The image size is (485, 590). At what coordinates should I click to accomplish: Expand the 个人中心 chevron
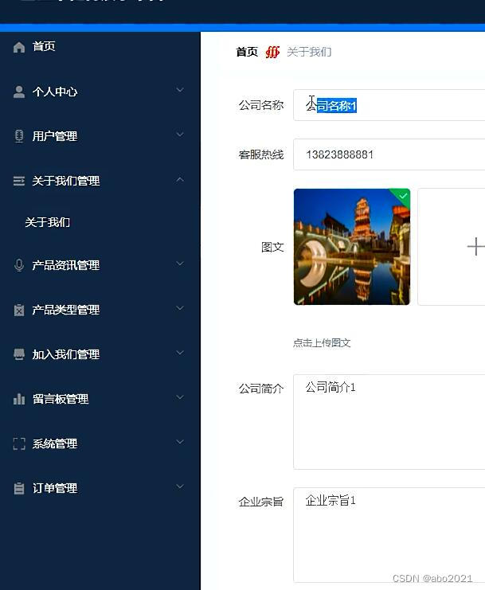[180, 90]
